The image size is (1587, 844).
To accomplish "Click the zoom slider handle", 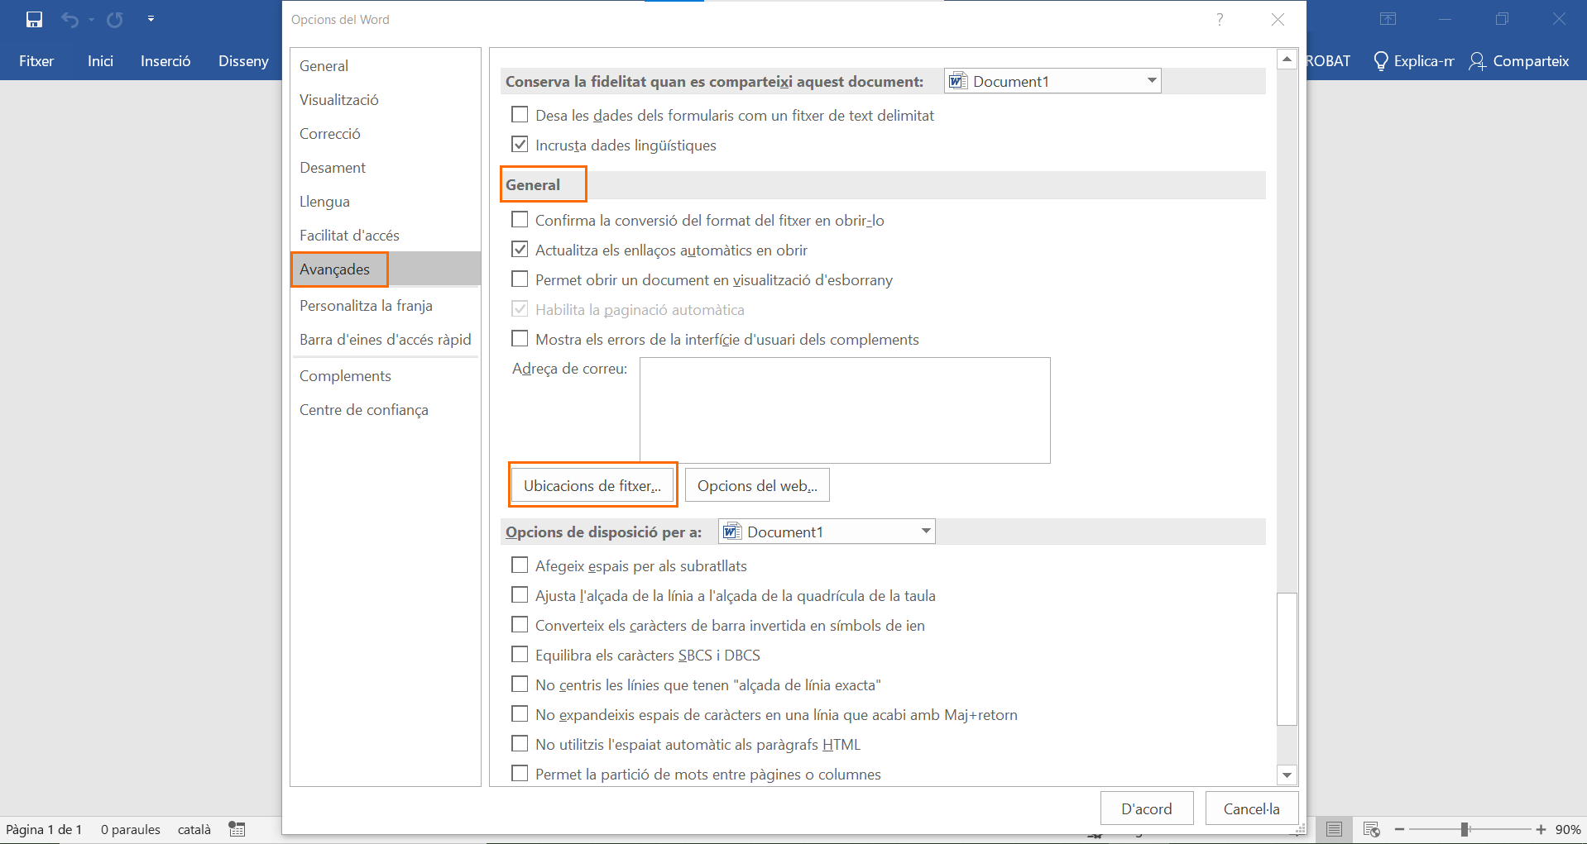I will [1465, 829].
